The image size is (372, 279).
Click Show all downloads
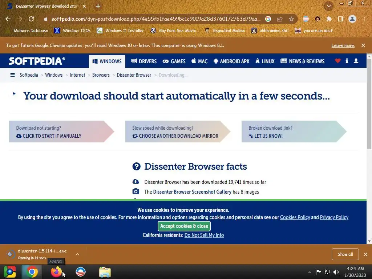[345, 254]
